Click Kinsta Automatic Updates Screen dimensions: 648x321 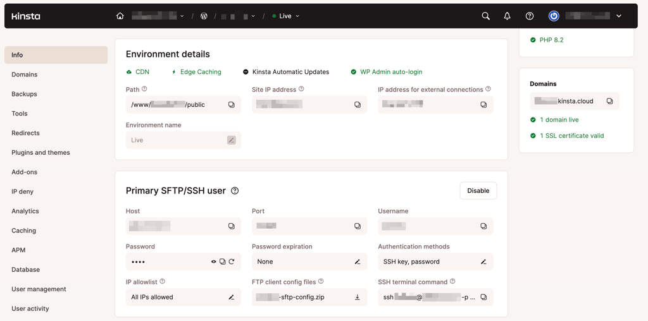coord(286,72)
